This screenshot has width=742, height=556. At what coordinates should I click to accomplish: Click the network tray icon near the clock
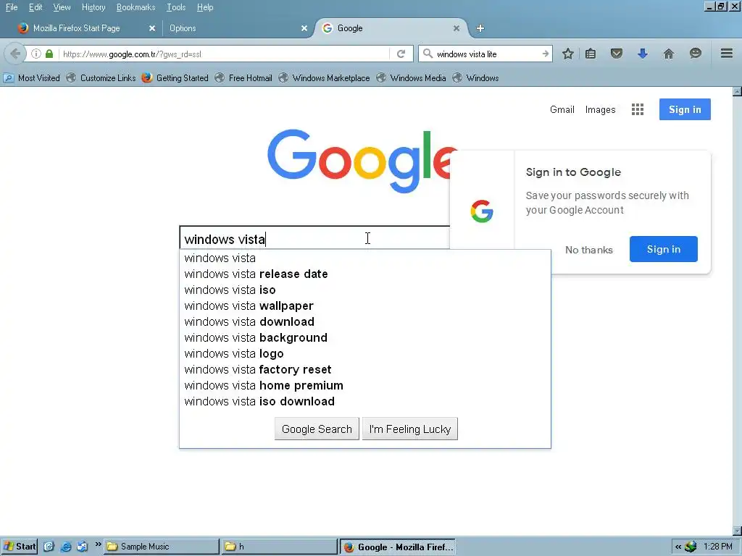pos(691,547)
